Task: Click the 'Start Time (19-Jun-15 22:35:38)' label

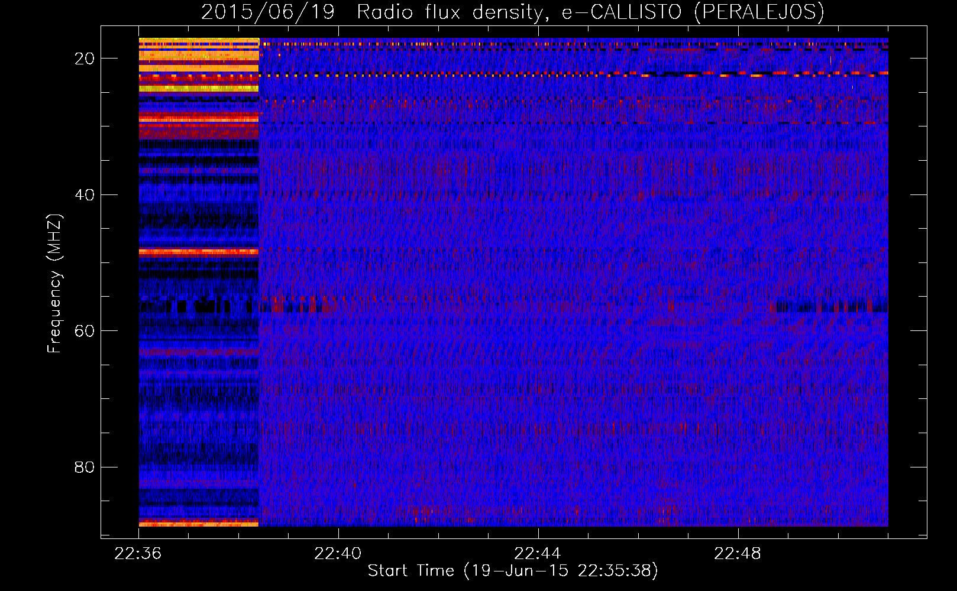Action: pyautogui.click(x=513, y=571)
